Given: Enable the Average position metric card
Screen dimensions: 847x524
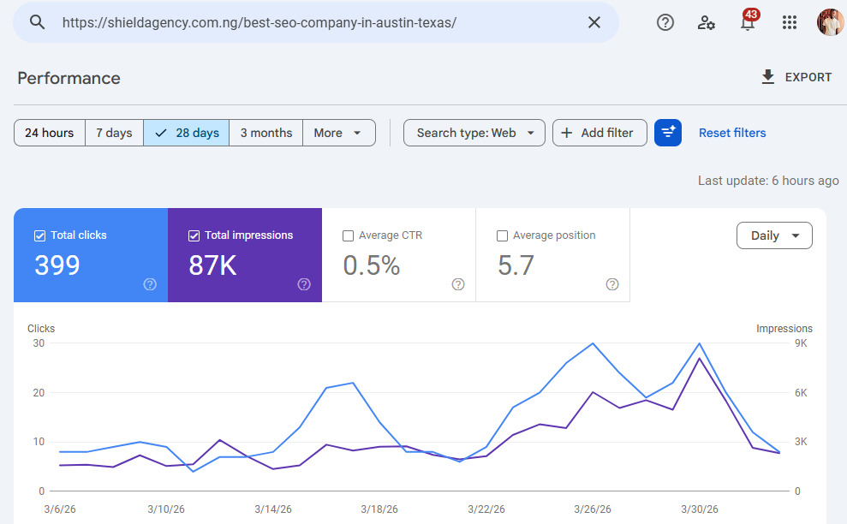Looking at the screenshot, I should [503, 235].
